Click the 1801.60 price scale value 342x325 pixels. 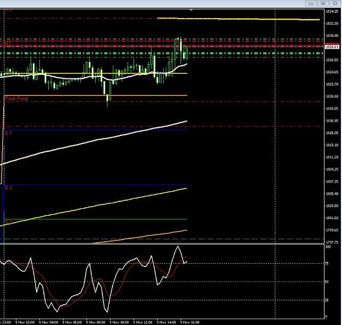(x=332, y=218)
